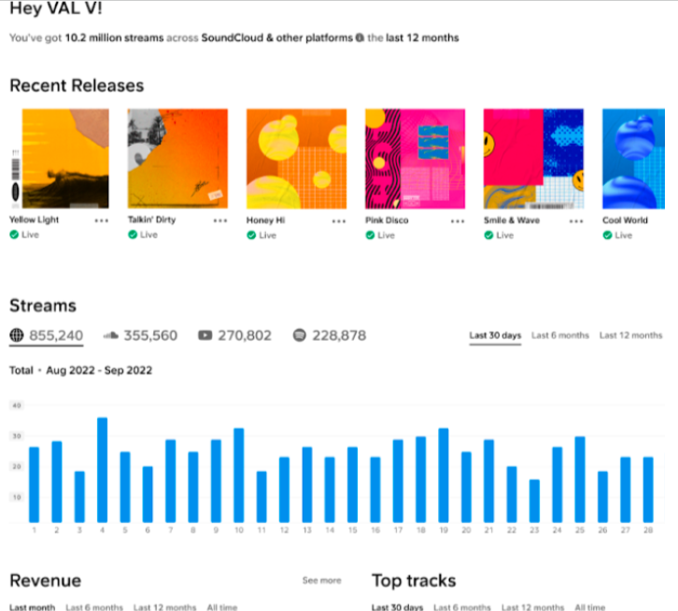Click the 10.2 million streams text
678x611 pixels.
pyautogui.click(x=114, y=37)
